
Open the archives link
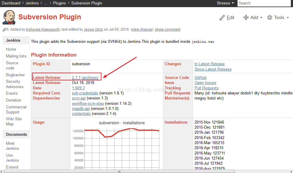90,77
